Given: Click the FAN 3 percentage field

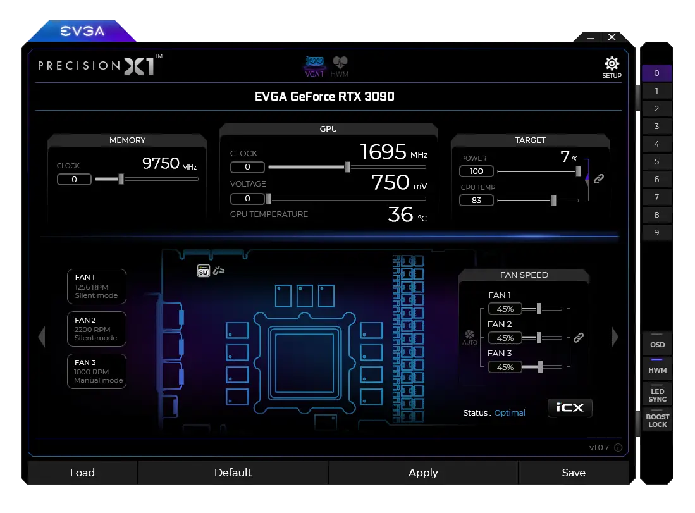Looking at the screenshot, I should coord(505,367).
